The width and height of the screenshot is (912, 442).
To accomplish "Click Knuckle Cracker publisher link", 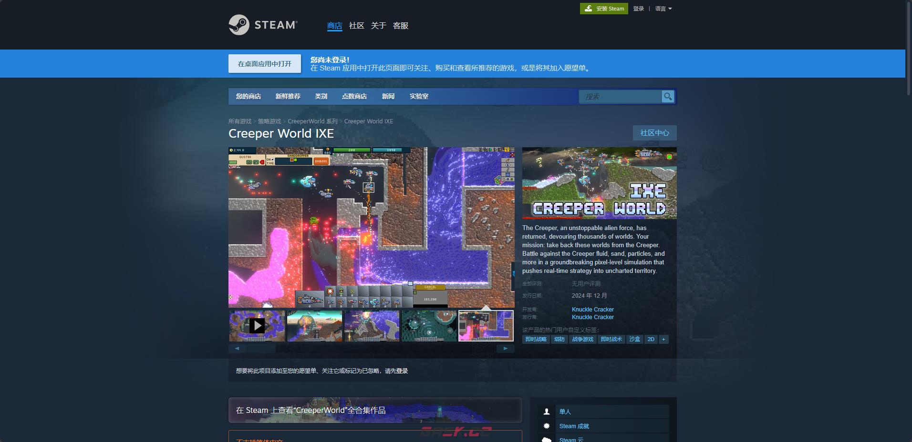I will click(x=593, y=317).
